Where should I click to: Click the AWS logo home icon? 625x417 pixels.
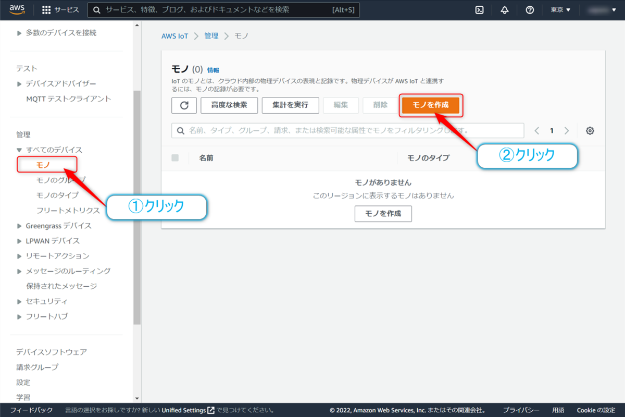pyautogui.click(x=17, y=9)
